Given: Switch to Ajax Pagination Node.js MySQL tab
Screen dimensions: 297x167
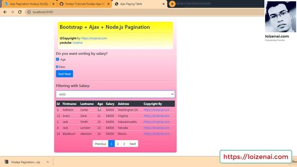Looking at the screenshot, I should tap(29, 4).
